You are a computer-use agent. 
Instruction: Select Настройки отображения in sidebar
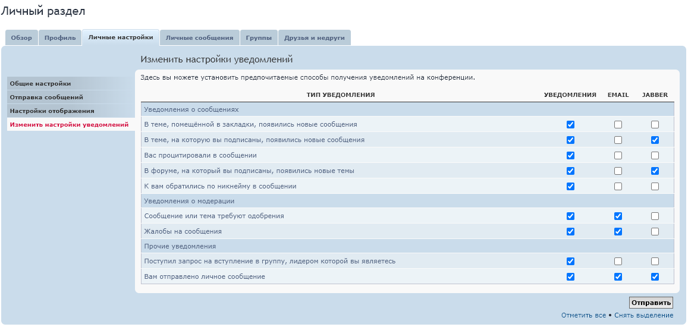(x=52, y=111)
